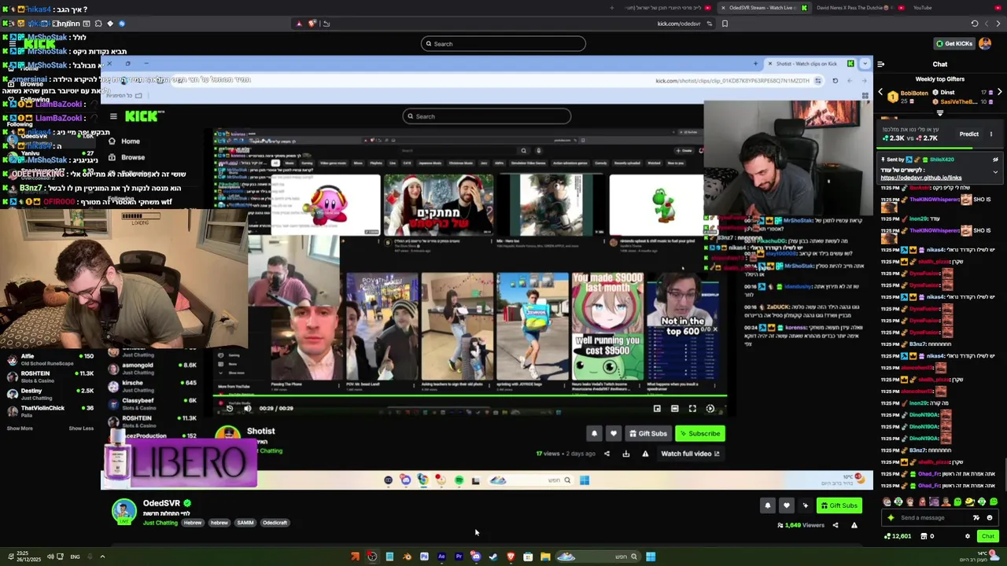The height and width of the screenshot is (566, 1007).
Task: Click the green Gift Subs button for OdedSVR
Action: coord(839,505)
